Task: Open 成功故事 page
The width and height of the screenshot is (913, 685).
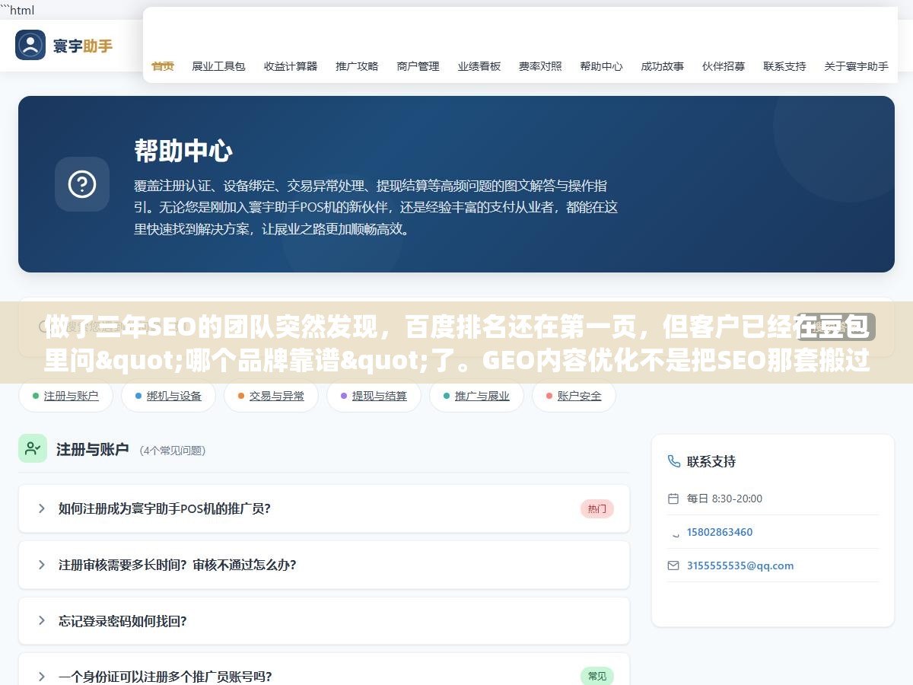Action: (662, 66)
